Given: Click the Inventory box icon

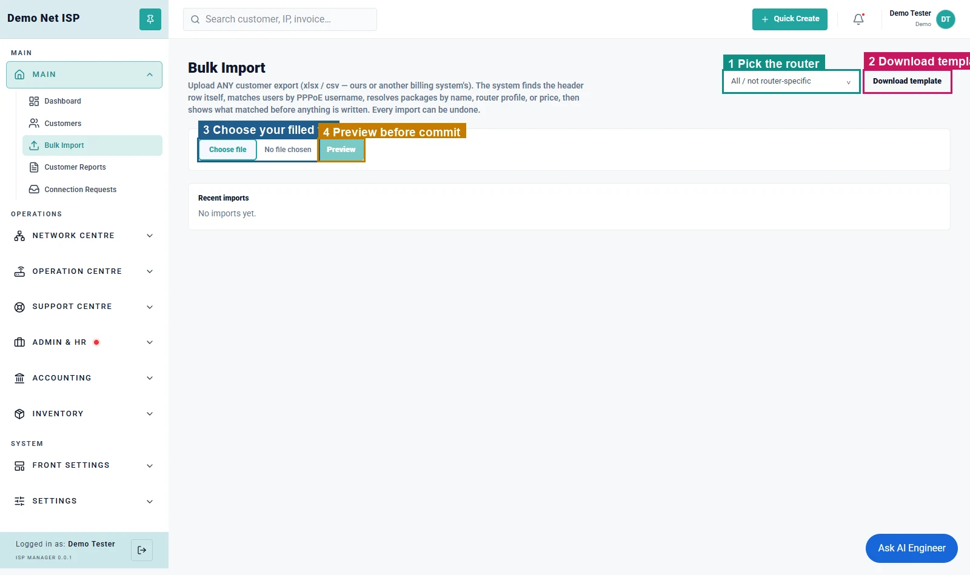Looking at the screenshot, I should (x=19, y=414).
